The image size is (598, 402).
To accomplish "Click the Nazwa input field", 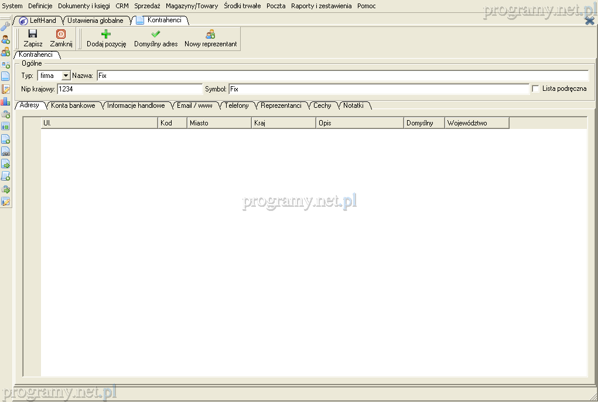I will pos(342,76).
